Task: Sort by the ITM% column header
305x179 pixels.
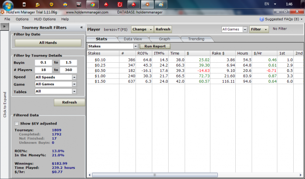Action: pos(160,53)
